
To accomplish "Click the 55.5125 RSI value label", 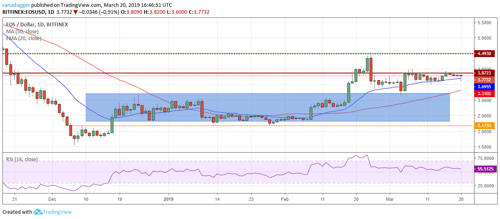I will click(485, 168).
